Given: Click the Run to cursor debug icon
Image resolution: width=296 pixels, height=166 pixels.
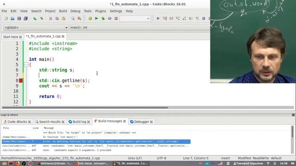Looking at the screenshot, I should [165, 18].
